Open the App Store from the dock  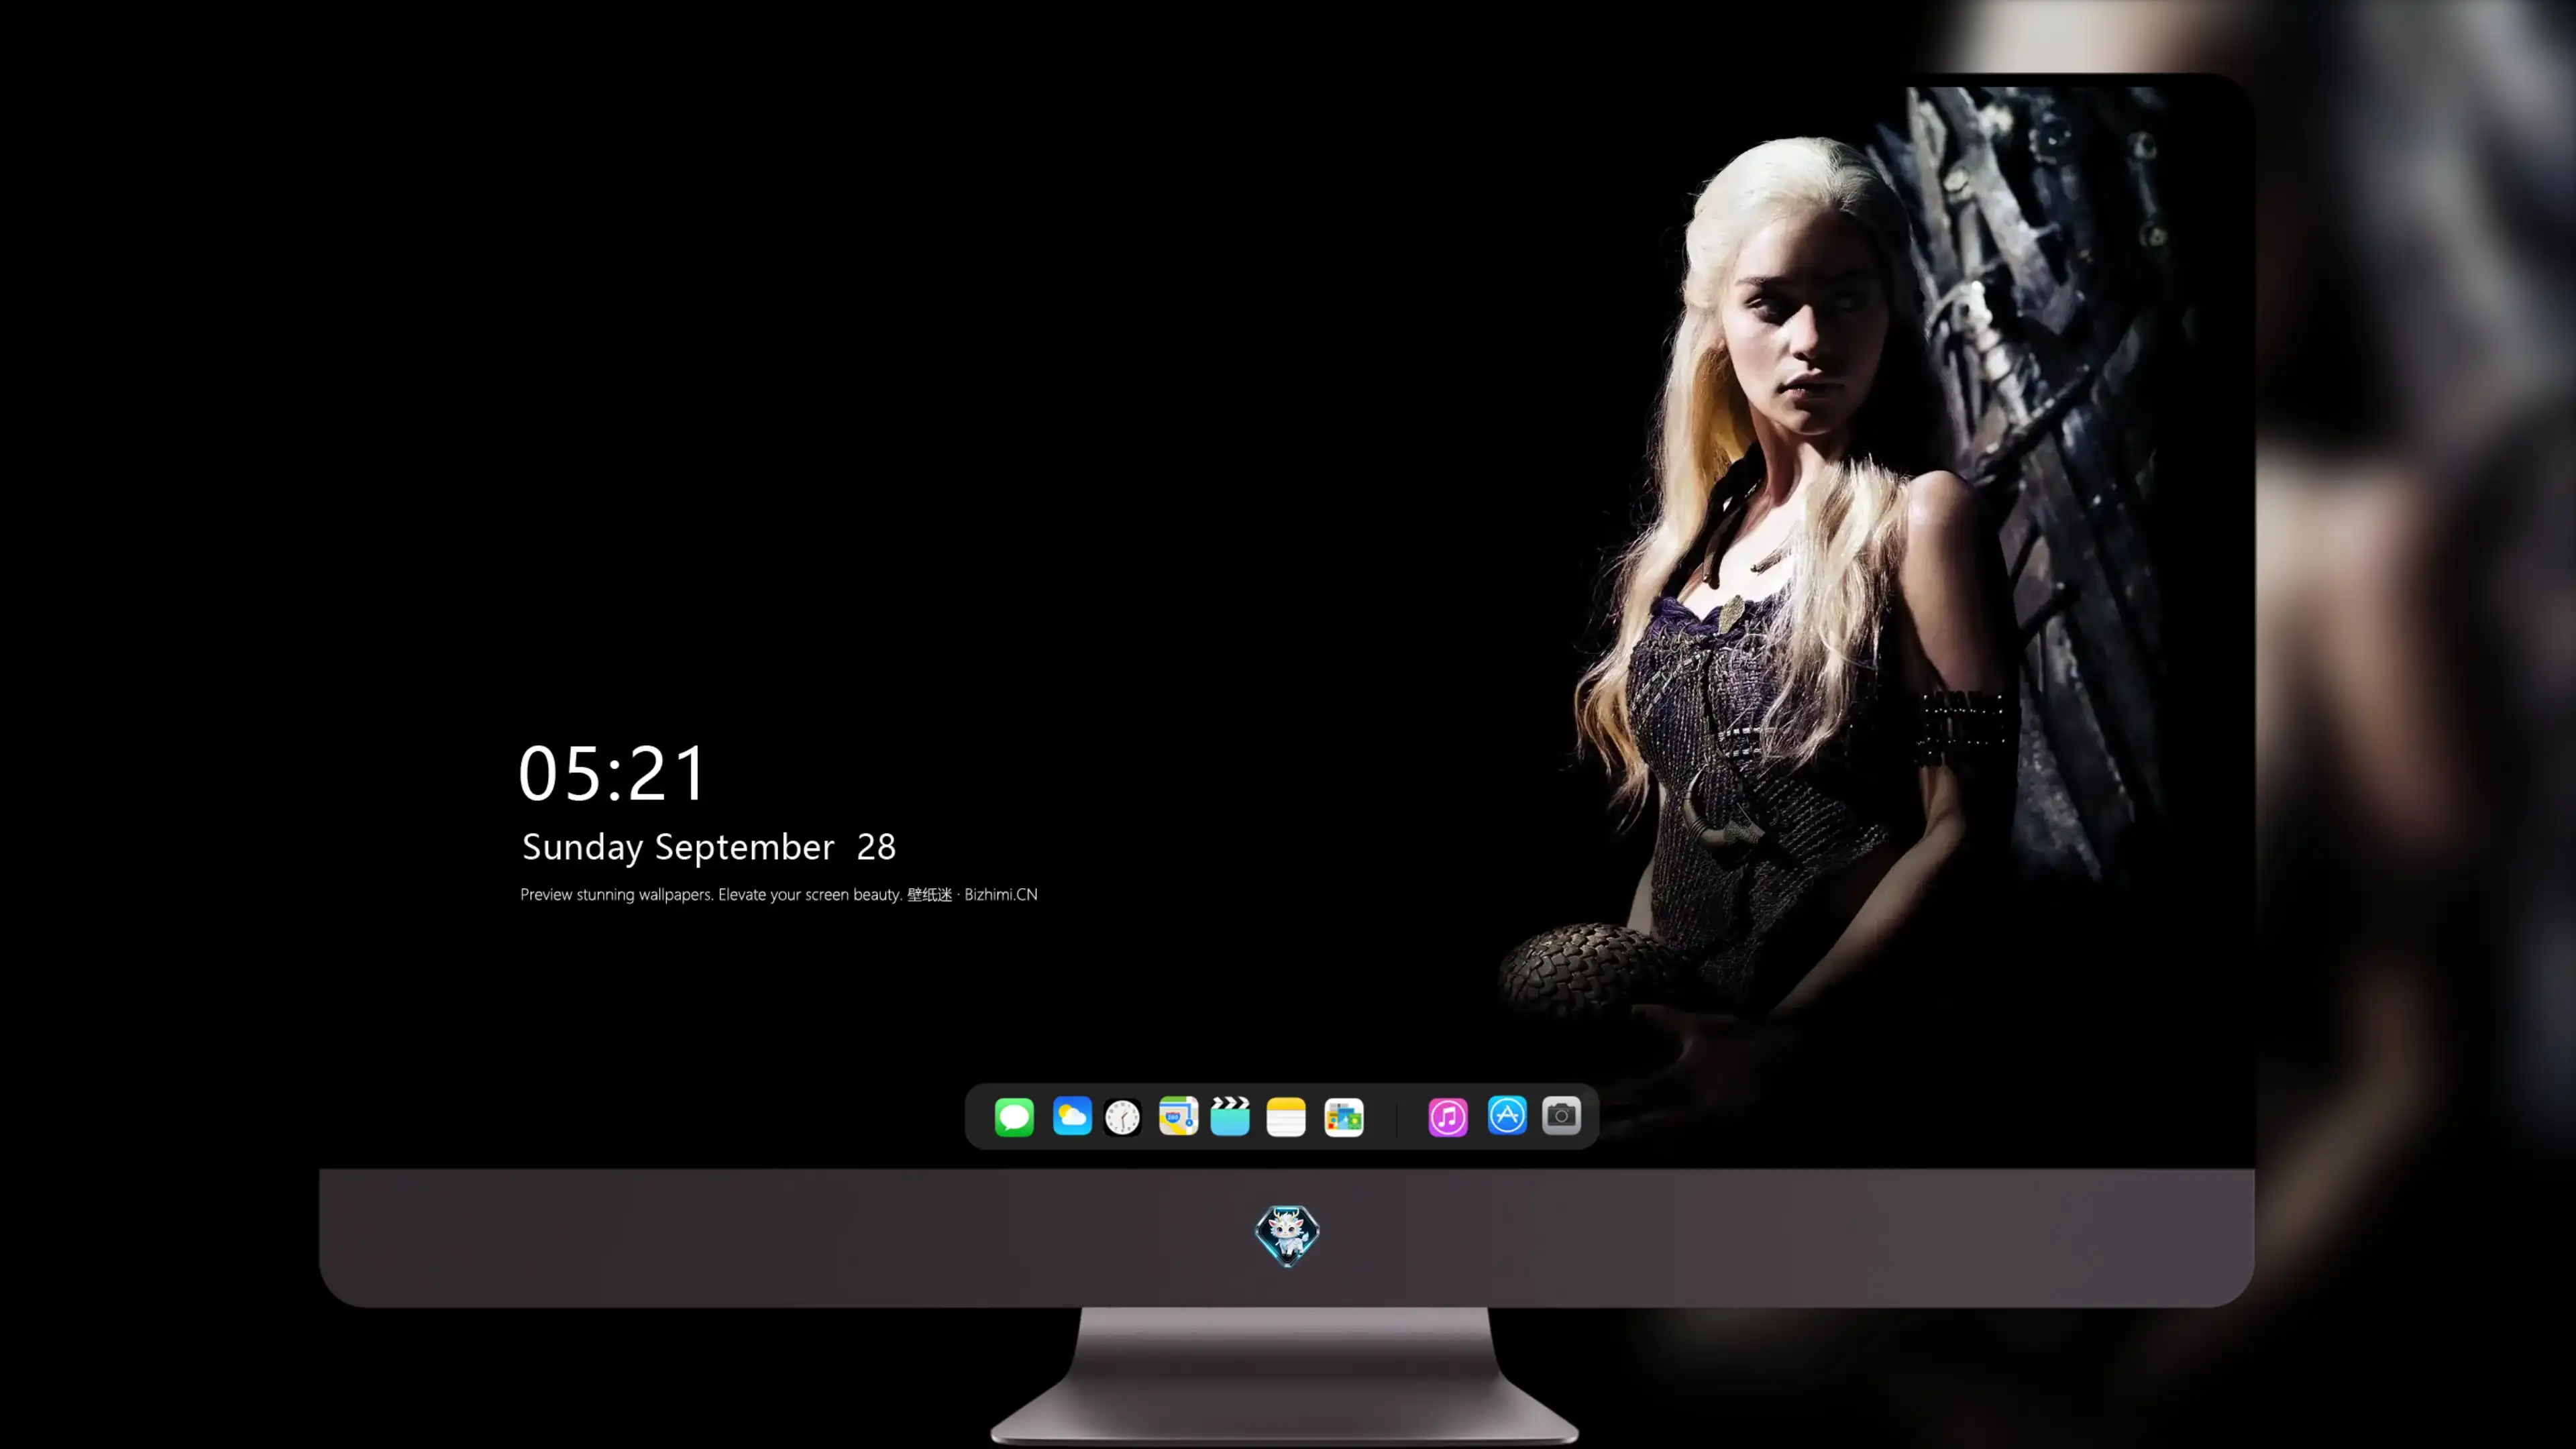click(x=1507, y=1115)
